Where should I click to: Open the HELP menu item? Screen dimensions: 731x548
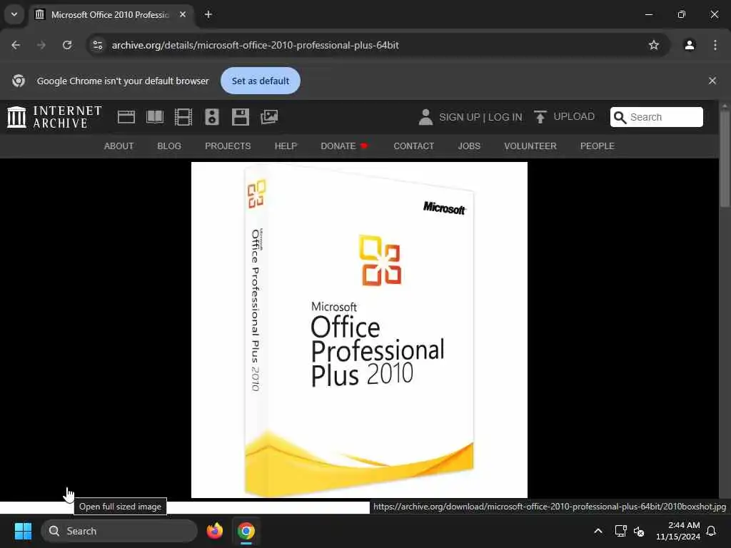point(286,146)
